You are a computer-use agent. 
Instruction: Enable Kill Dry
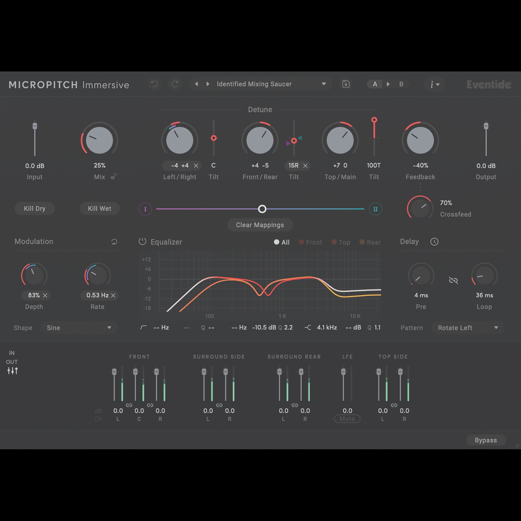click(35, 208)
